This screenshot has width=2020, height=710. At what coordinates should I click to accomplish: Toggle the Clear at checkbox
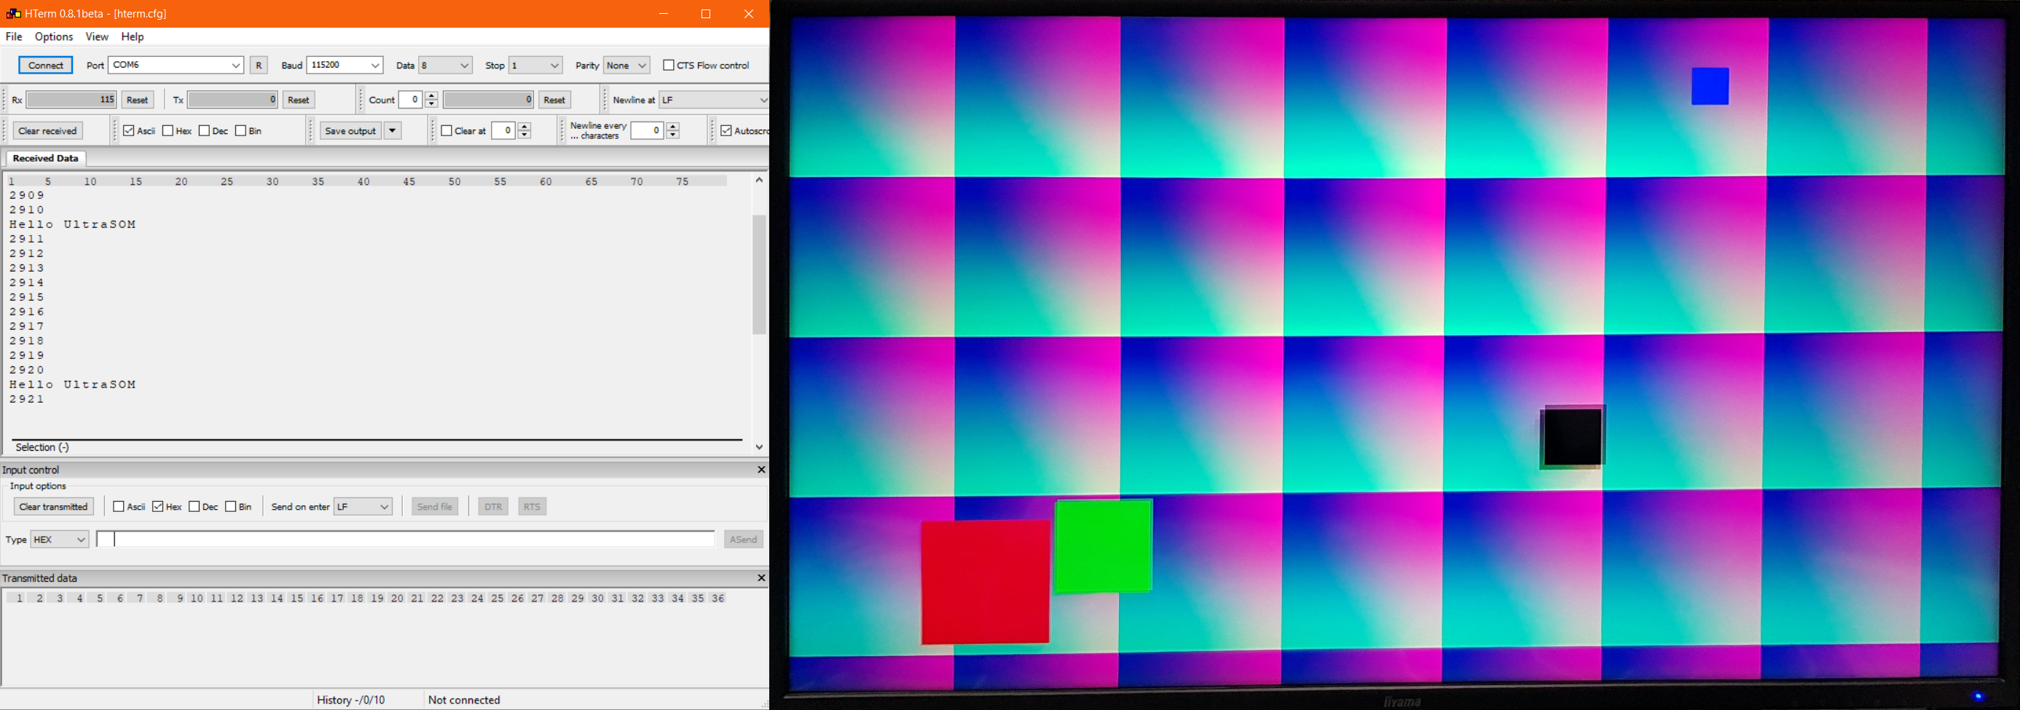coord(447,131)
